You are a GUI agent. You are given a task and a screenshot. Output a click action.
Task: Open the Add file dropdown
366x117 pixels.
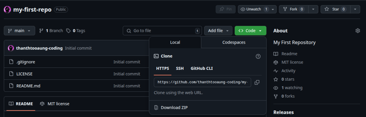pyautogui.click(x=218, y=30)
